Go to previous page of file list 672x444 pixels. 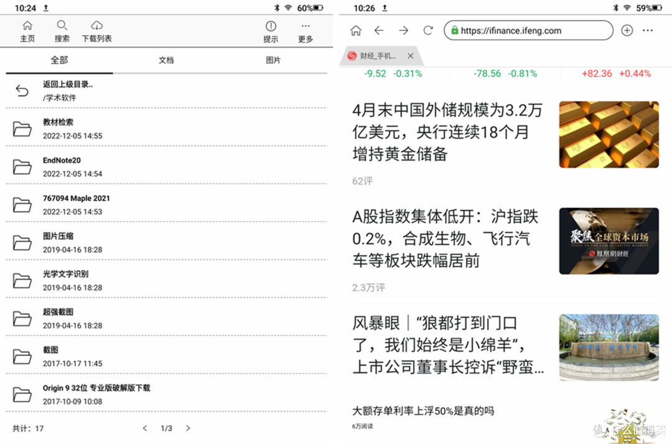(145, 428)
